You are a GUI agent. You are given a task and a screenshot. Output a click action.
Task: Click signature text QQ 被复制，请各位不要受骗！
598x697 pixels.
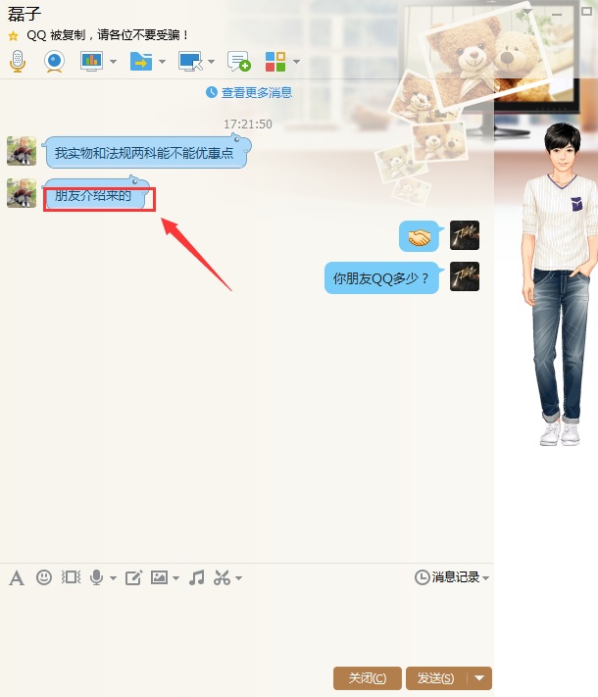(x=107, y=35)
